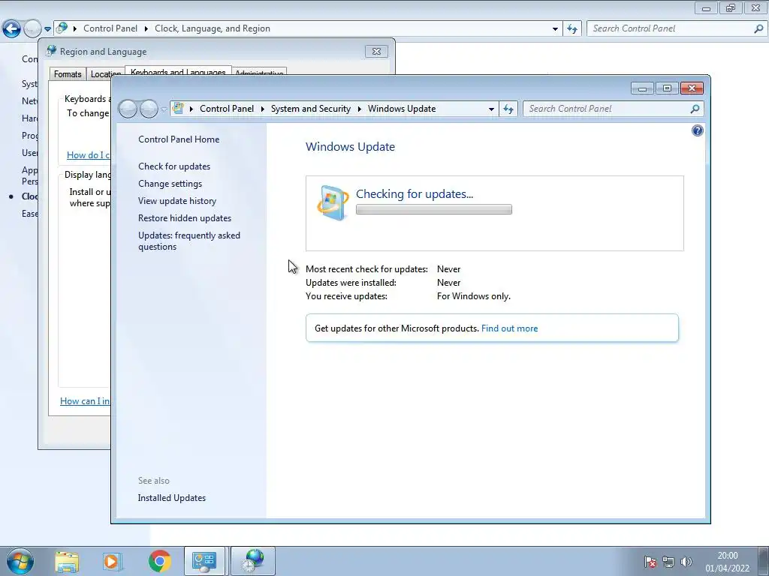Click Check for updates
The width and height of the screenshot is (769, 576).
tap(174, 166)
